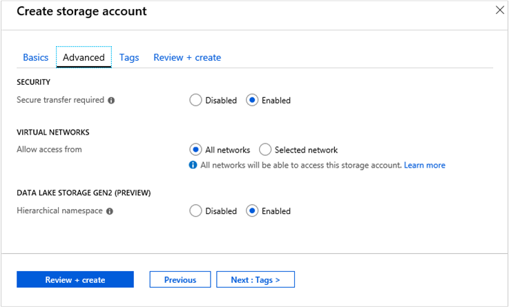Viewport: 509px width, 307px height.
Task: Click the Next : Tags button
Action: [256, 279]
